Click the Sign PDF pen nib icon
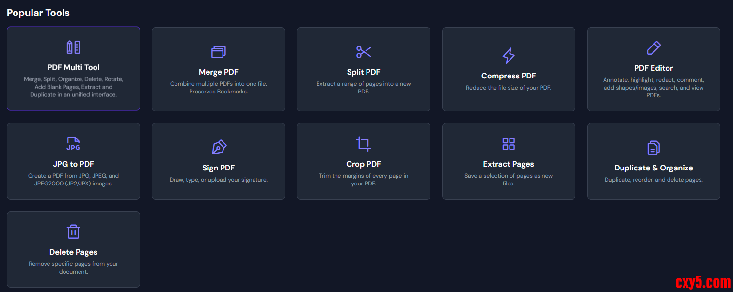733x292 pixels. click(219, 148)
